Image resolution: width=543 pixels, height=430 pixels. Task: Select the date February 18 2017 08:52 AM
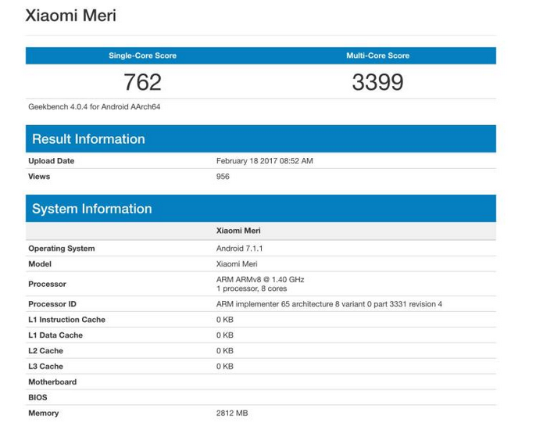point(265,161)
